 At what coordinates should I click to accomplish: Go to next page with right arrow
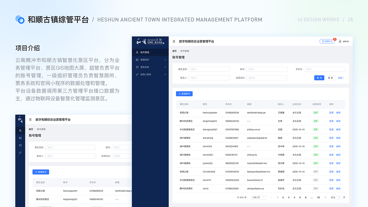click(x=325, y=198)
